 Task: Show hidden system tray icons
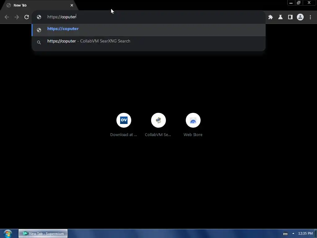click(293, 233)
